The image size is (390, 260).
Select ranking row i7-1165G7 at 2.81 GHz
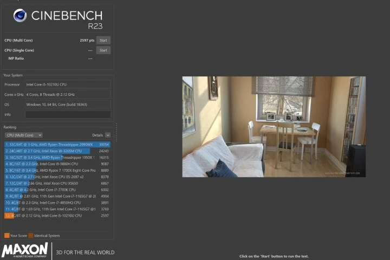tap(57, 196)
